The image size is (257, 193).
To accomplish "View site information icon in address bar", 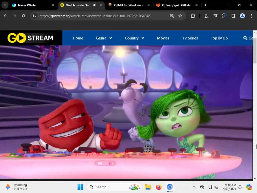I will [x=34, y=16].
